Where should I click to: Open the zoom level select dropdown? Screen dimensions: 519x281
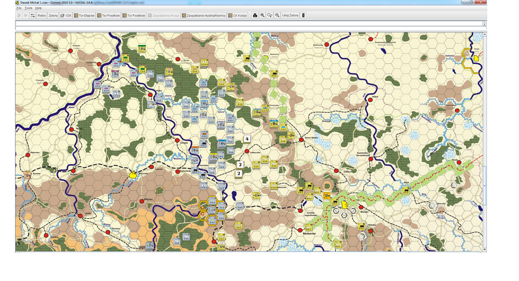pyautogui.click(x=270, y=15)
